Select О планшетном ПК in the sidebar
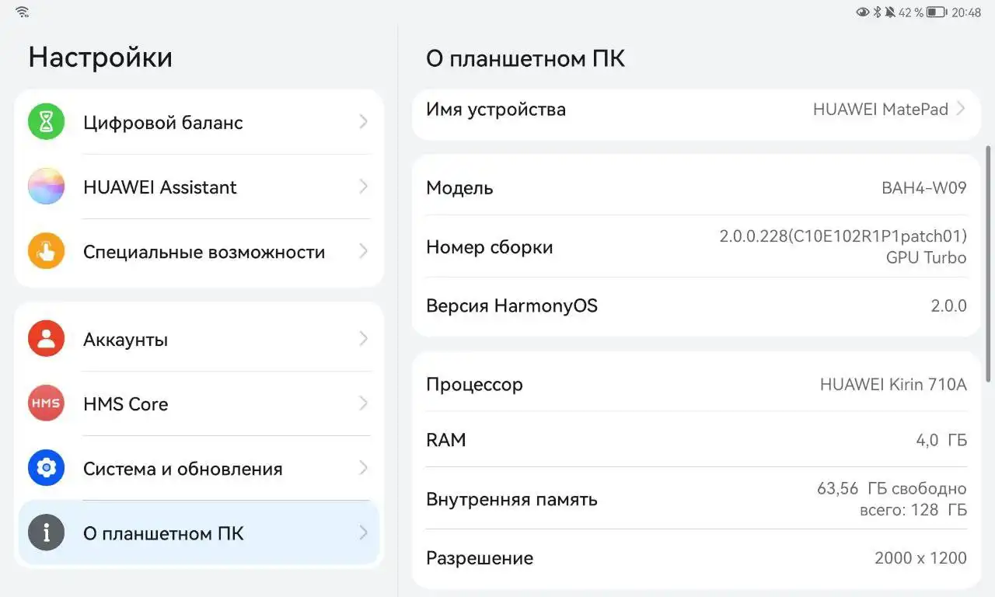 point(163,532)
